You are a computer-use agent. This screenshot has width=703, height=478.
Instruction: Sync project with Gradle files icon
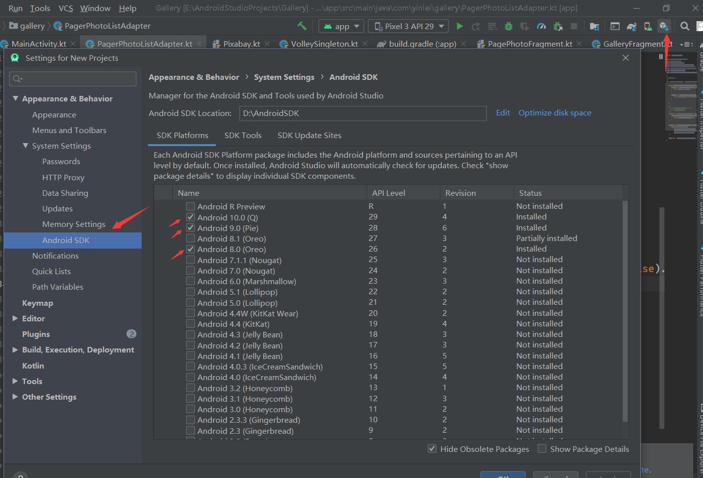(632, 26)
